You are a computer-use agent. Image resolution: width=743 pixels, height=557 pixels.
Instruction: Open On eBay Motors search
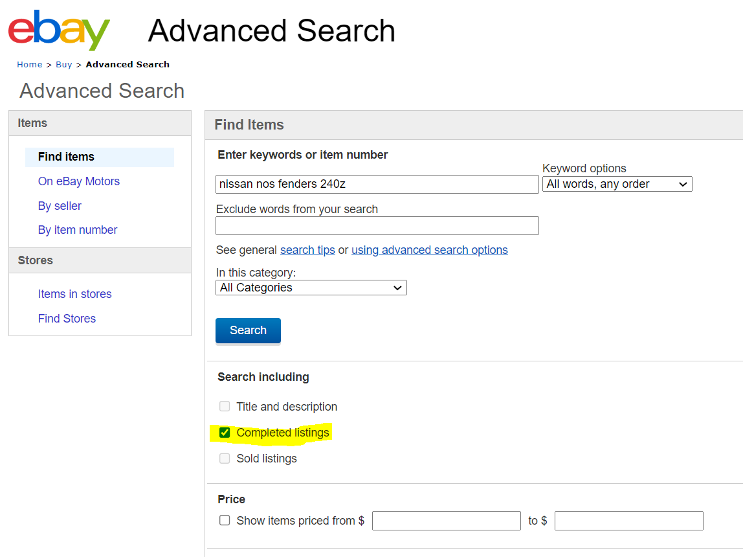point(79,181)
